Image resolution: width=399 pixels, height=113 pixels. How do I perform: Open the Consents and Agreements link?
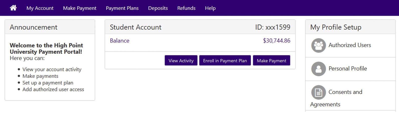[336, 98]
